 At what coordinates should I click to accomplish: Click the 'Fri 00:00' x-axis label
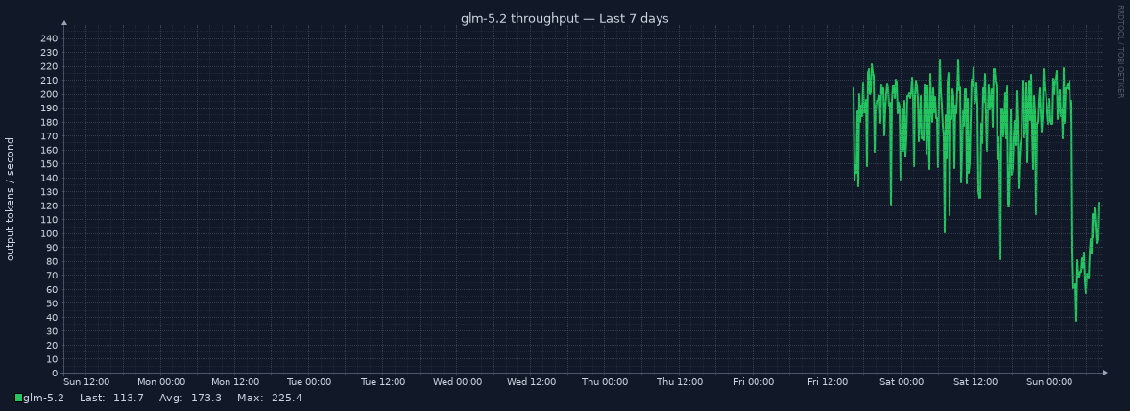click(x=753, y=382)
